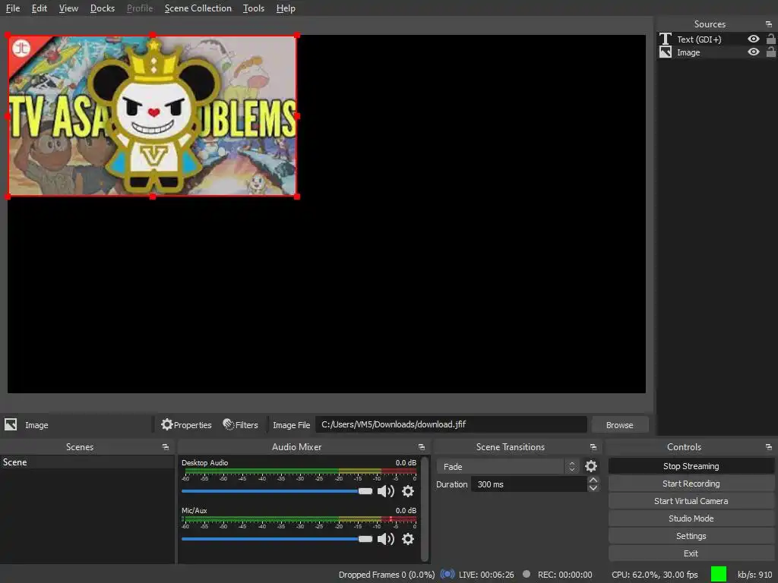Viewport: 778px width, 583px height.
Task: Open the Fade transition dropdown
Action: click(507, 467)
